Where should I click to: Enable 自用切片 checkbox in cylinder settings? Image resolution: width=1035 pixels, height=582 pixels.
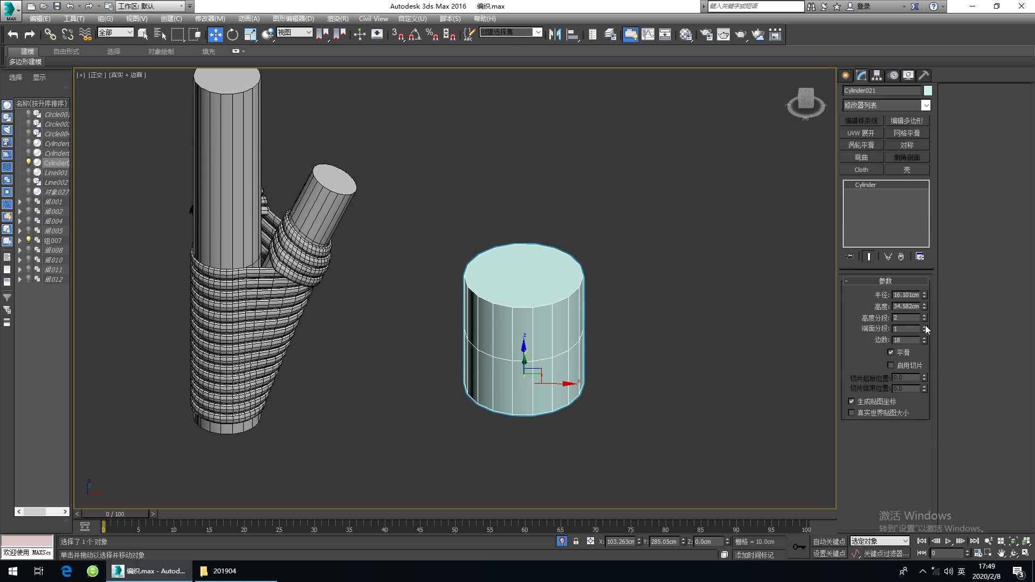(891, 365)
